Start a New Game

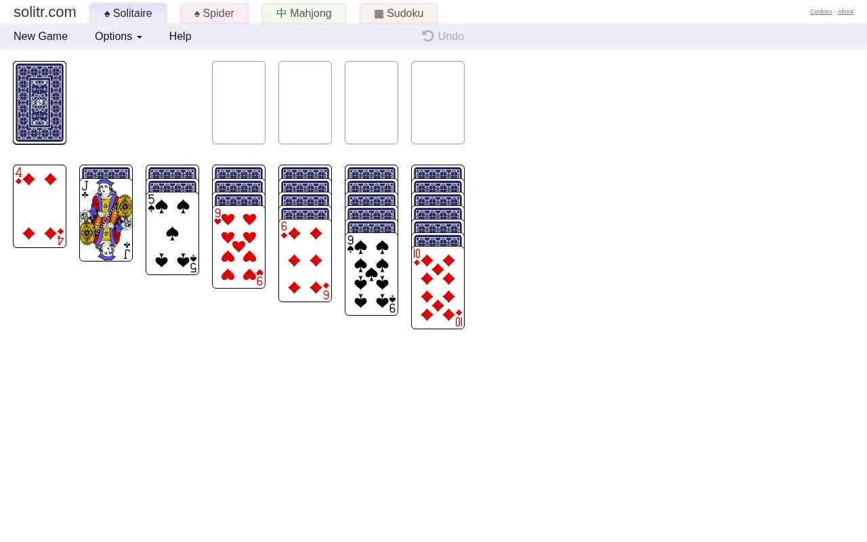pyautogui.click(x=41, y=37)
